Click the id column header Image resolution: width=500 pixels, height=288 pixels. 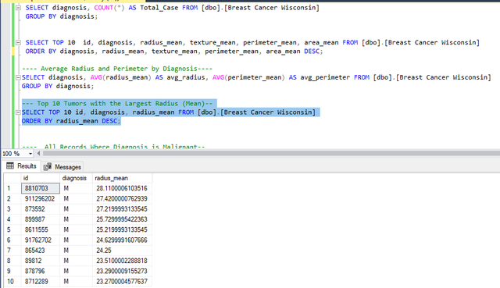tap(41, 178)
